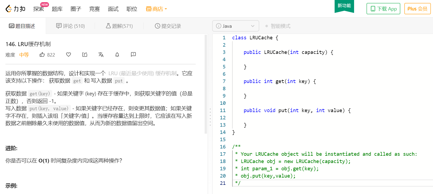Open the 题解(571) solutions tab
The height and width of the screenshot is (194, 433).
[x=119, y=26]
